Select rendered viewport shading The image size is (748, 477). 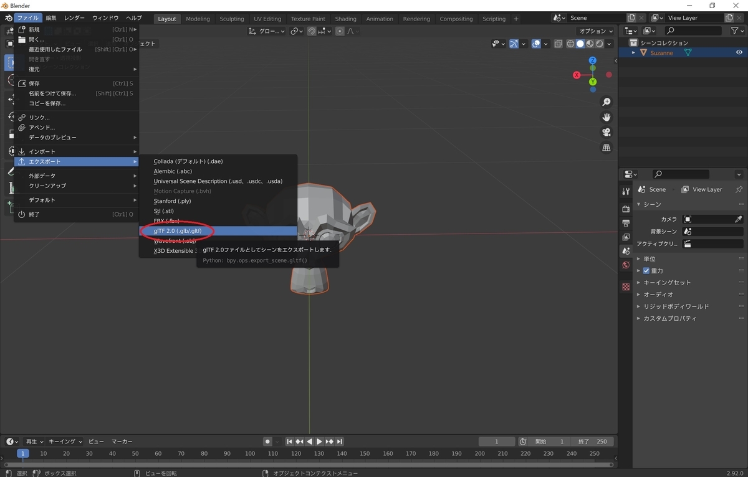coord(599,44)
